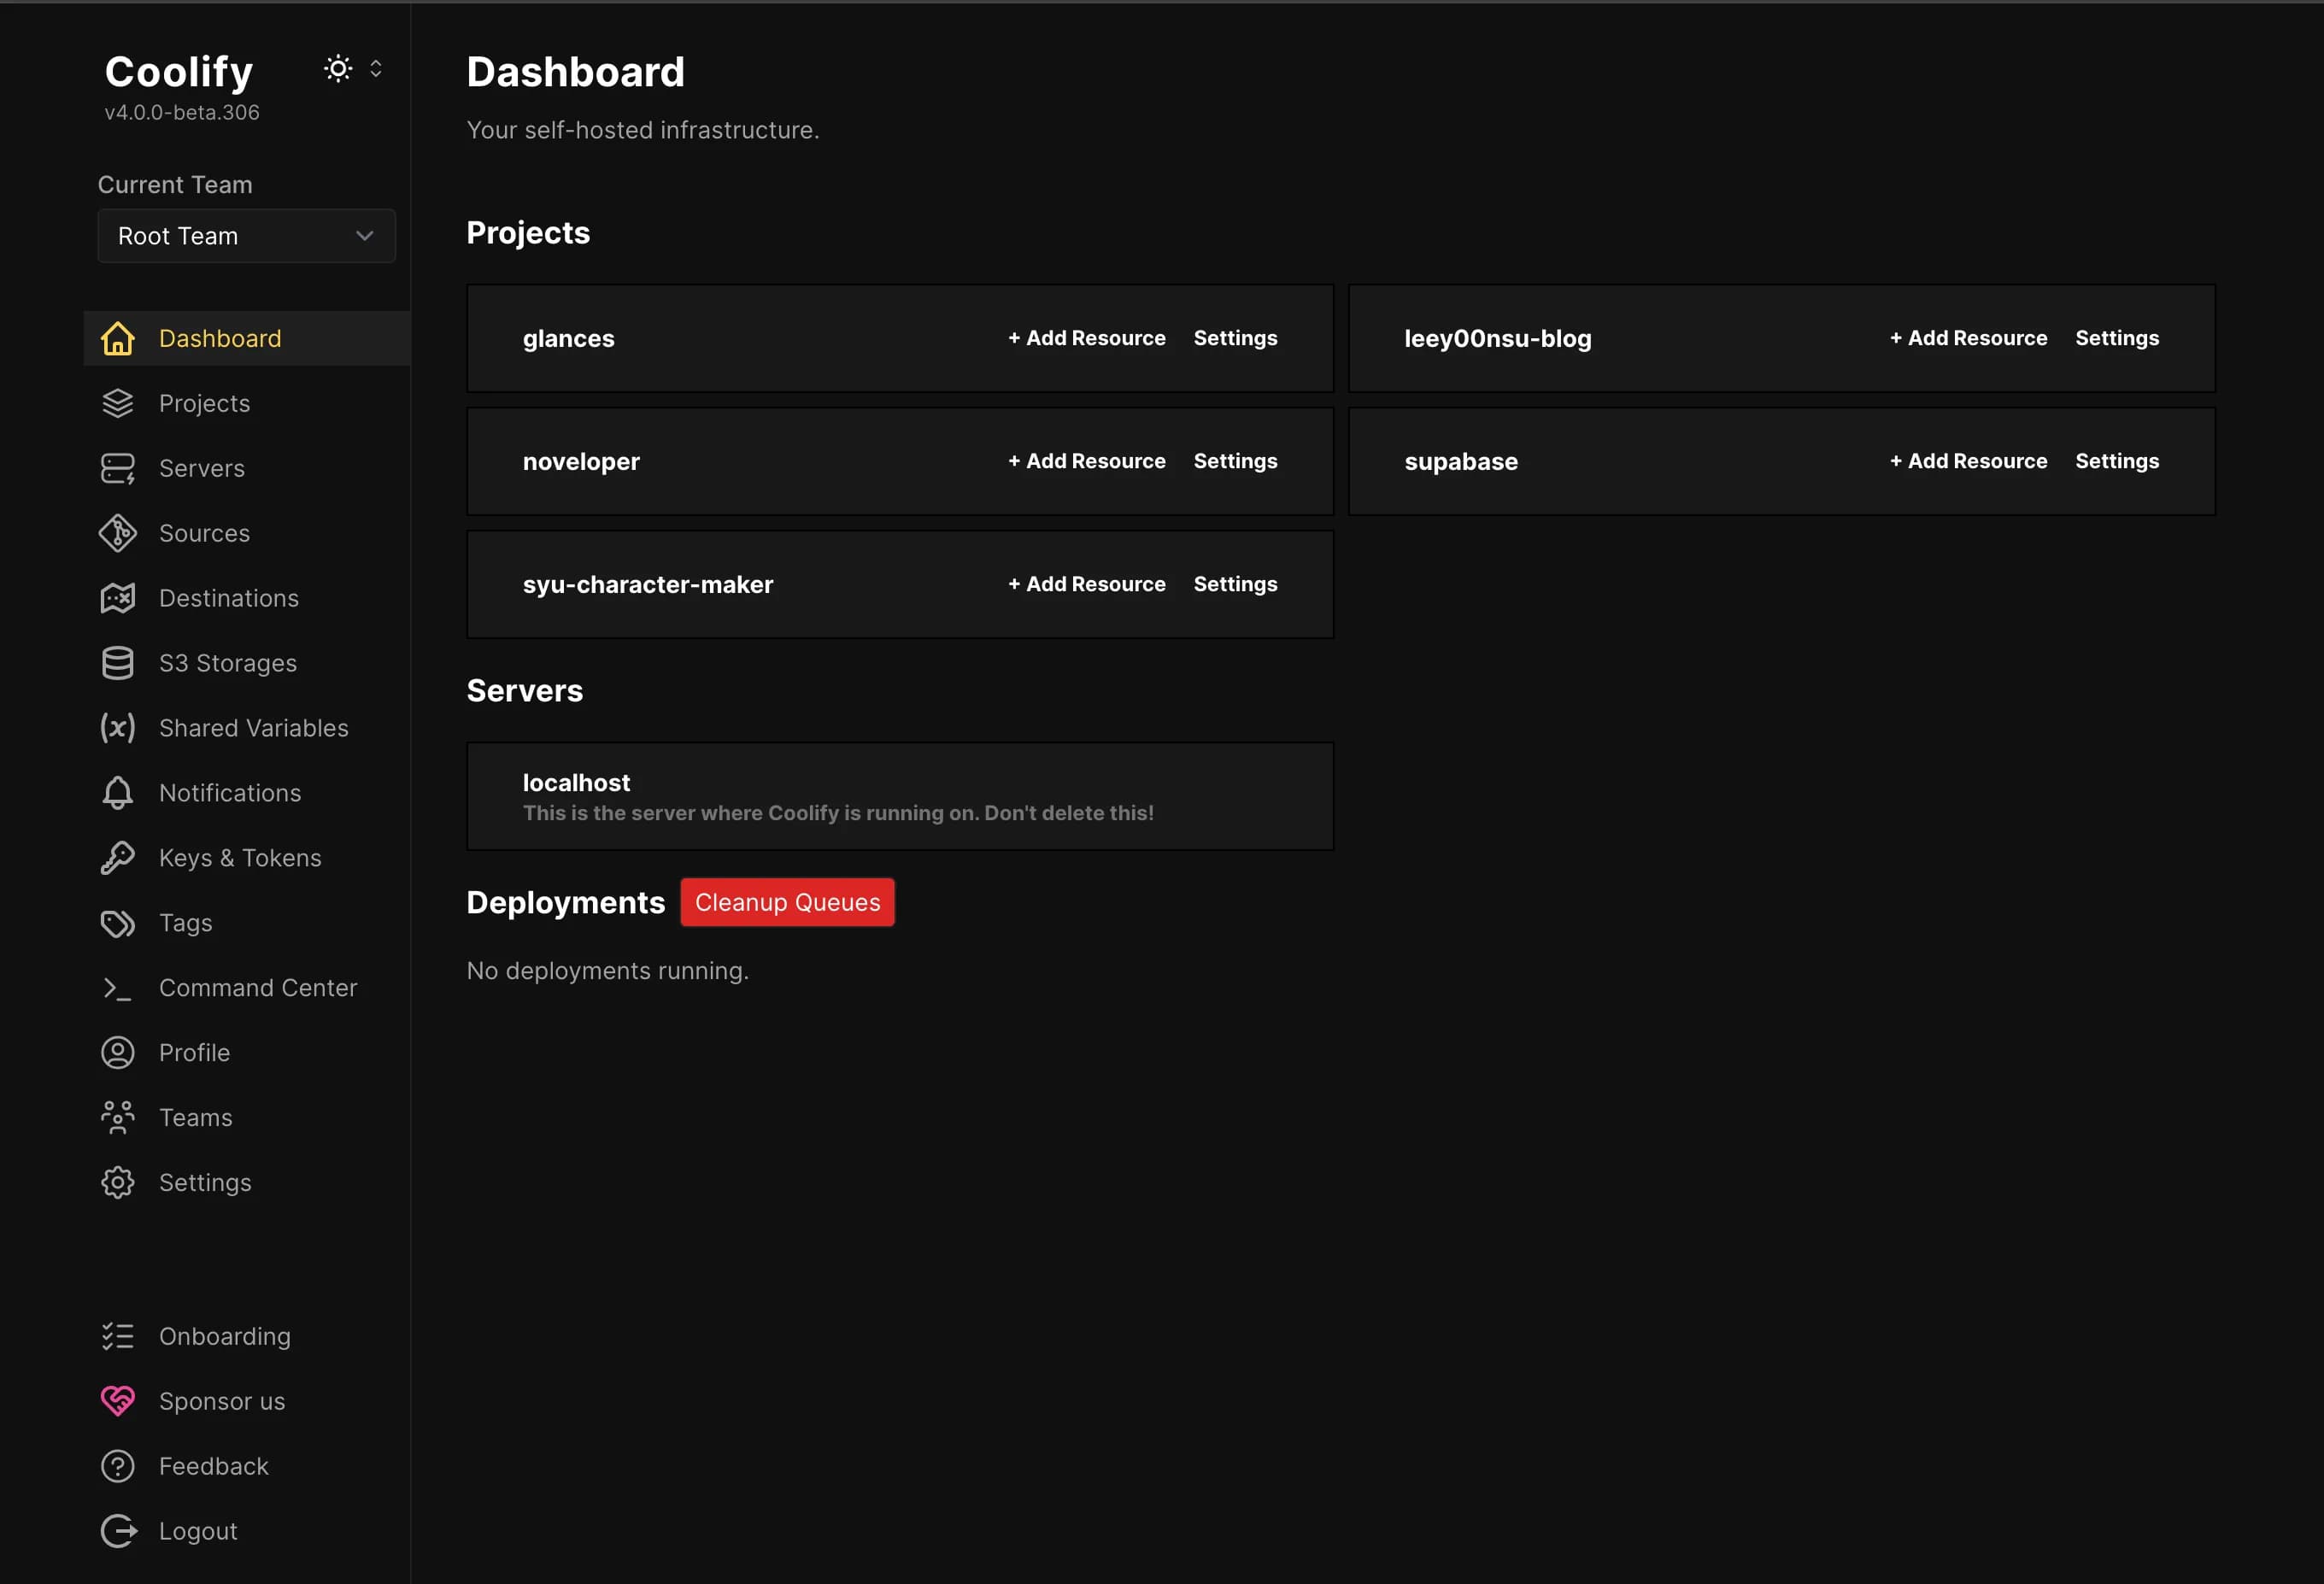Select the Servers icon in the sidebar
This screenshot has height=1584, width=2324.
pos(117,467)
